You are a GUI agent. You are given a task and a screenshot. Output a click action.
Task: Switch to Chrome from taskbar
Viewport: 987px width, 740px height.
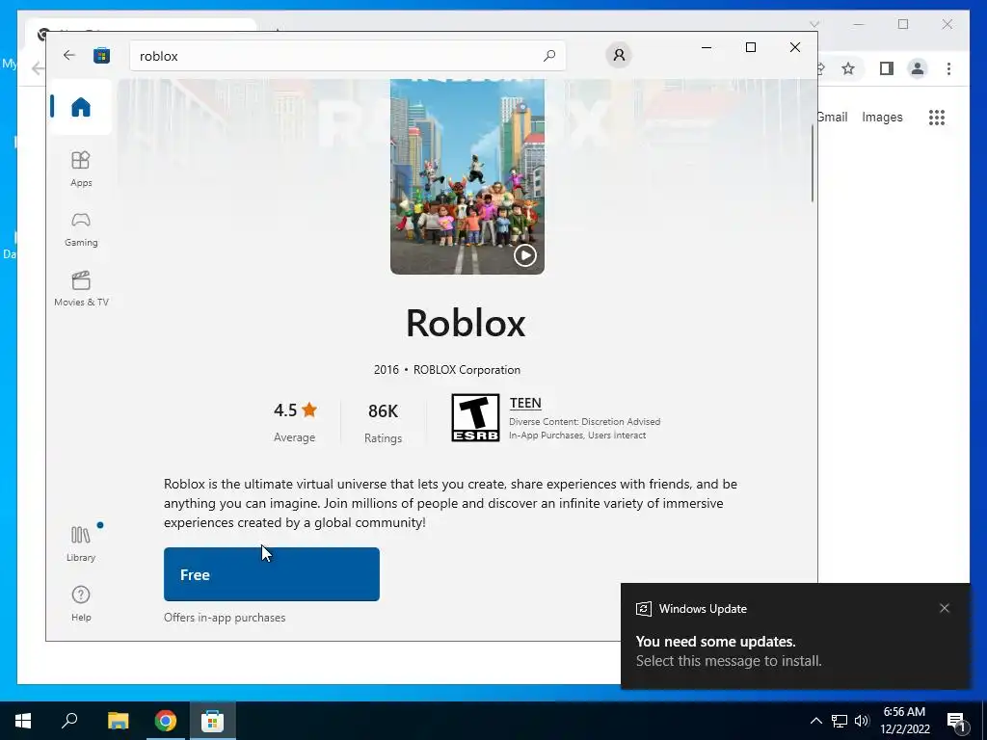click(x=166, y=721)
